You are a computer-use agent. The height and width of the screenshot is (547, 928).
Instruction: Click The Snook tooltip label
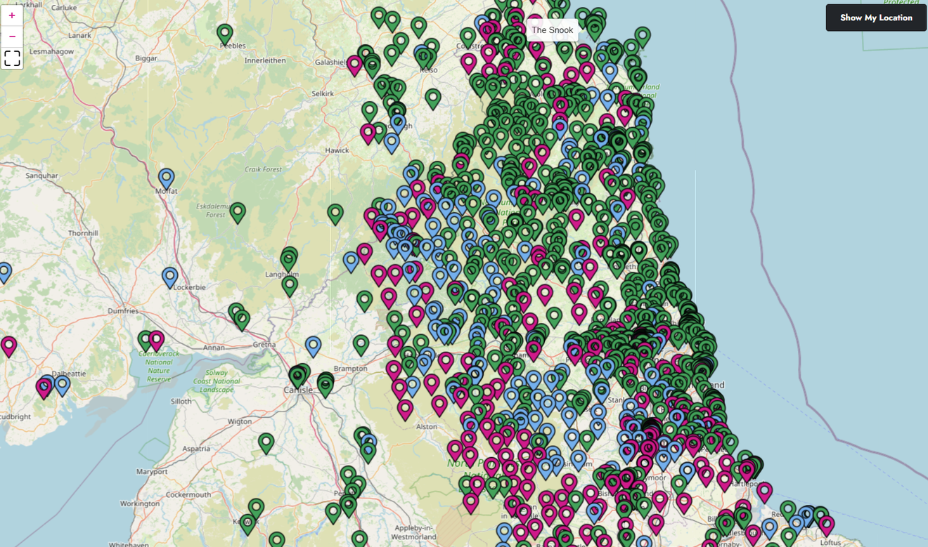pos(552,30)
